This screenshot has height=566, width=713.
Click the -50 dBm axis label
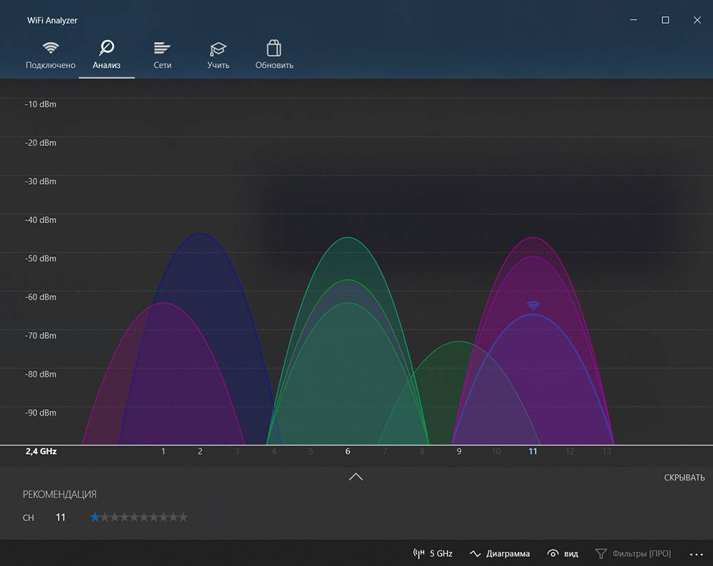(x=41, y=258)
